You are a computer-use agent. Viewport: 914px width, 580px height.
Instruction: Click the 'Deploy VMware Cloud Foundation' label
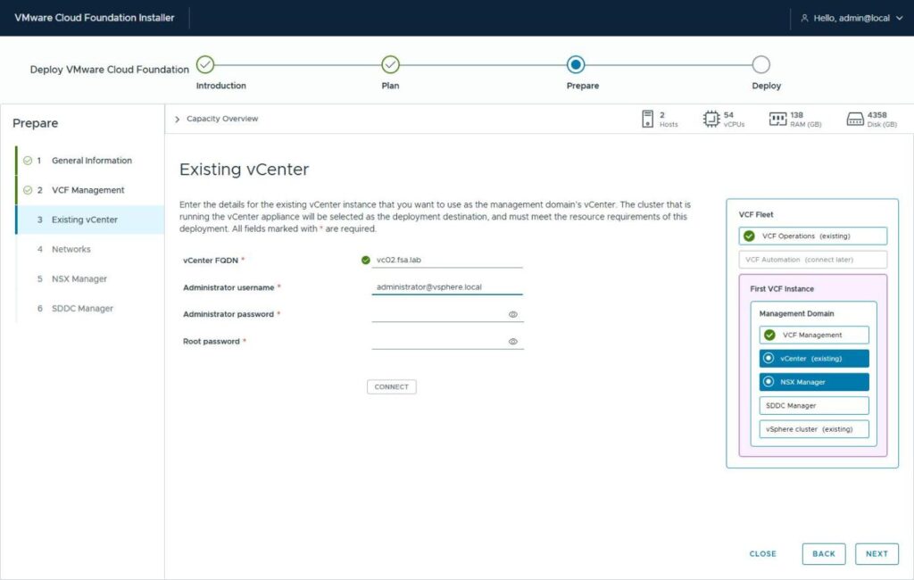[x=110, y=70]
